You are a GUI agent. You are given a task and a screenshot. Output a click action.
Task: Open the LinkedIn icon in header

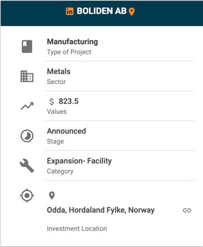pos(70,12)
